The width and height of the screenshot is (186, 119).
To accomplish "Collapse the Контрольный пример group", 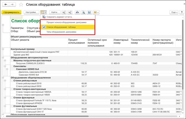I will (3, 49).
